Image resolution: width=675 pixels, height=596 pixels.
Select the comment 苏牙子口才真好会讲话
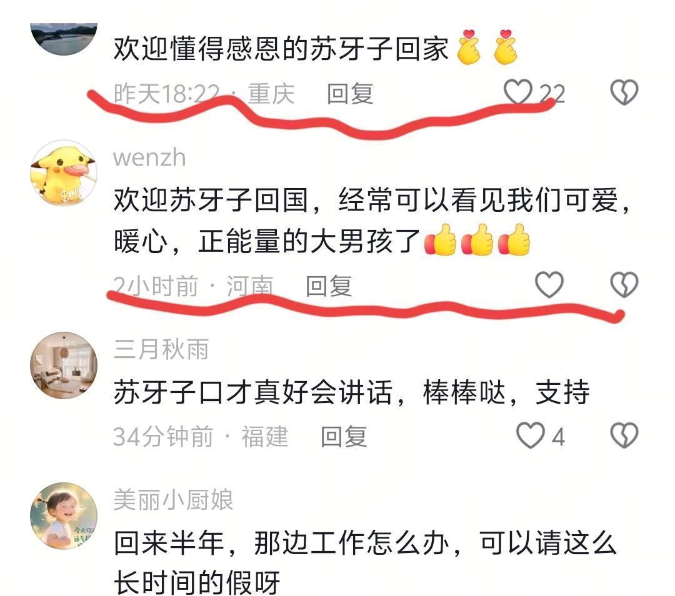(x=351, y=392)
